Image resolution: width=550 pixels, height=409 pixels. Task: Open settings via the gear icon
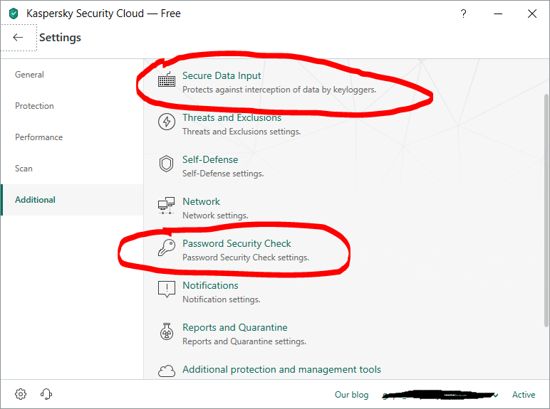pos(21,394)
